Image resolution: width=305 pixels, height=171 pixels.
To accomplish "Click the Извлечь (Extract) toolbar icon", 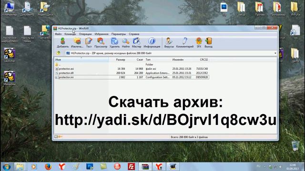I will click(77, 43).
